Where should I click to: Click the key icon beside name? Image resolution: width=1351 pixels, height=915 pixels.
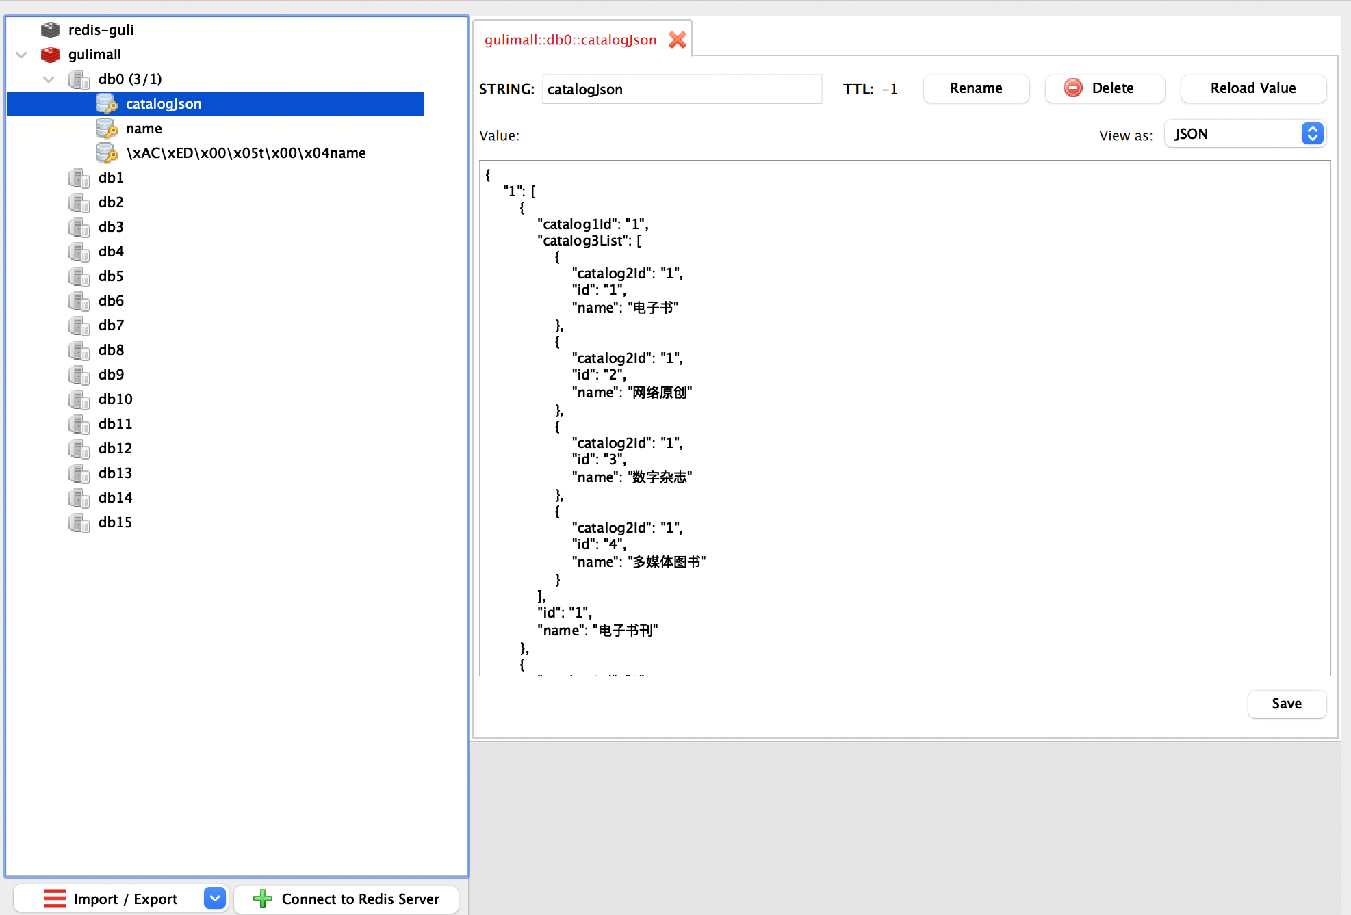point(107,129)
